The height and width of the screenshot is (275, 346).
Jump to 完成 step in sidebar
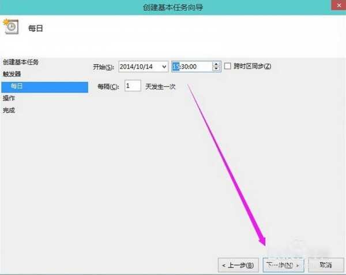tap(9, 110)
